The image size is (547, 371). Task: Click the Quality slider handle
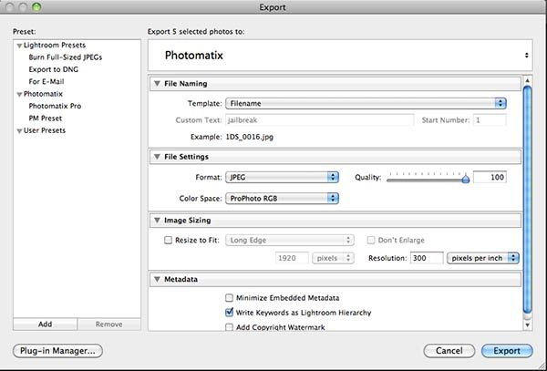[466, 179]
